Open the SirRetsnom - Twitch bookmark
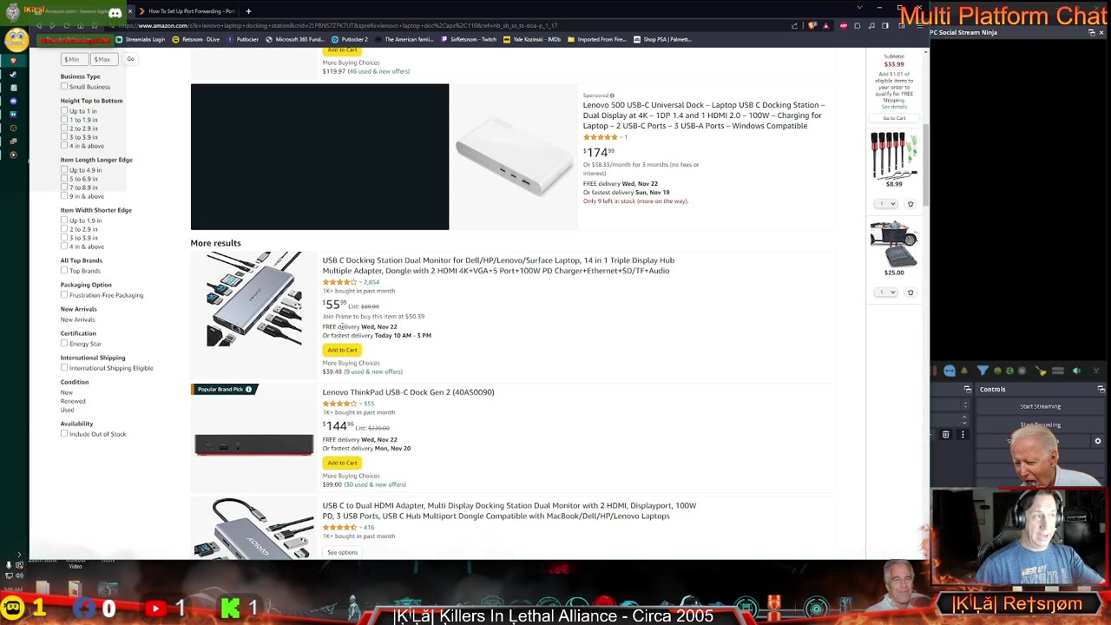1111x625 pixels. (468, 39)
